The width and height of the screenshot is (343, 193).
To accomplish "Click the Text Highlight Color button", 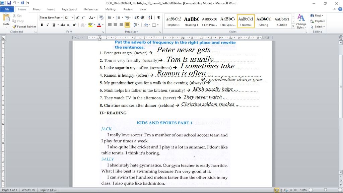I will click(90, 25).
